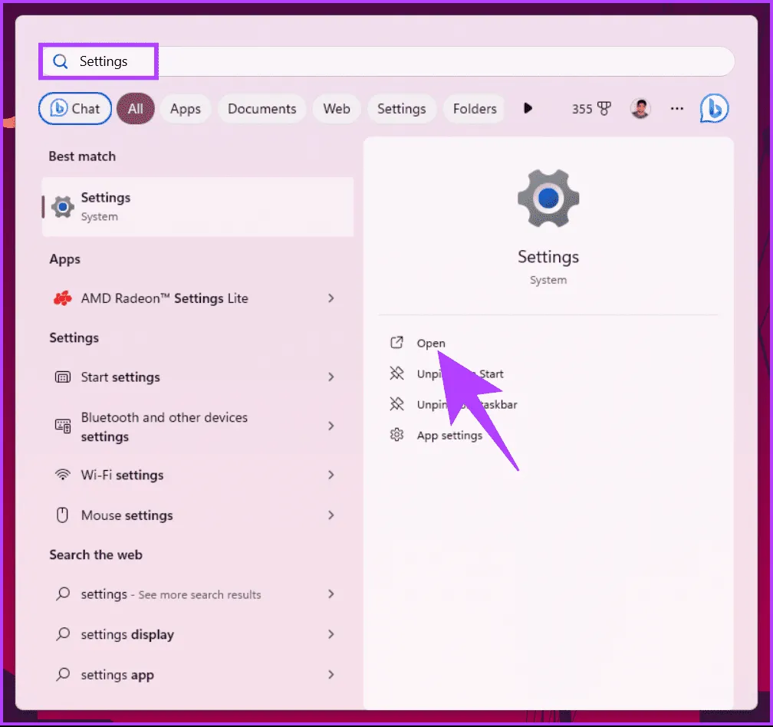Expand Start settings result arrow

pyautogui.click(x=331, y=377)
